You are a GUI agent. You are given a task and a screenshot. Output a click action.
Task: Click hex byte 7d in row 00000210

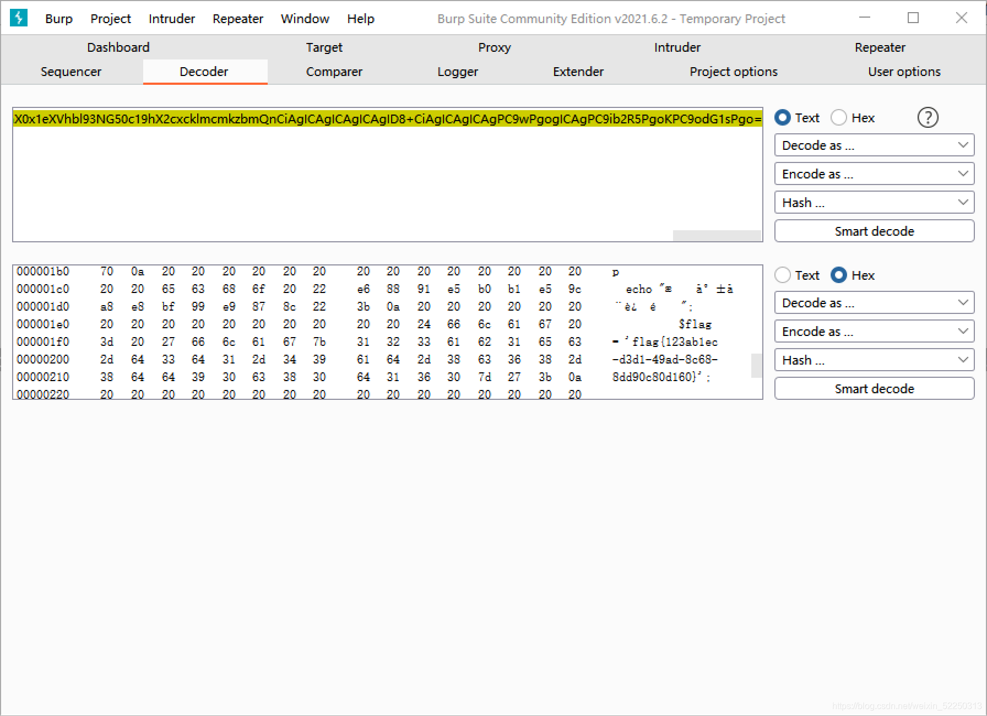click(485, 377)
